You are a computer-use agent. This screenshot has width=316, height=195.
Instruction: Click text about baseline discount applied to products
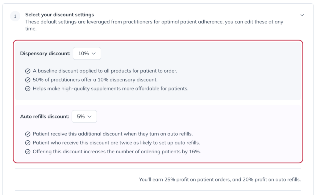[105, 71]
